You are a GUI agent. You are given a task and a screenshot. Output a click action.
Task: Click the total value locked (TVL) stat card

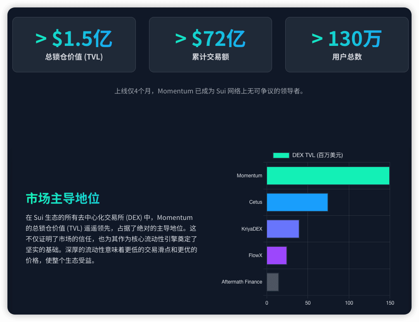pyautogui.click(x=74, y=45)
